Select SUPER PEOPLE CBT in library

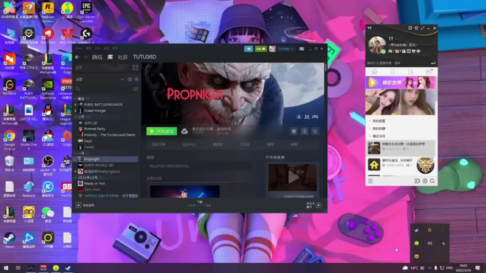click(x=99, y=165)
